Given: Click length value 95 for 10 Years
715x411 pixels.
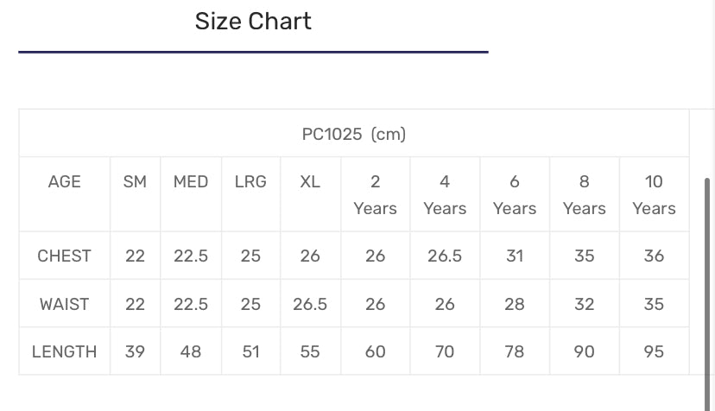Looking at the screenshot, I should point(654,351).
